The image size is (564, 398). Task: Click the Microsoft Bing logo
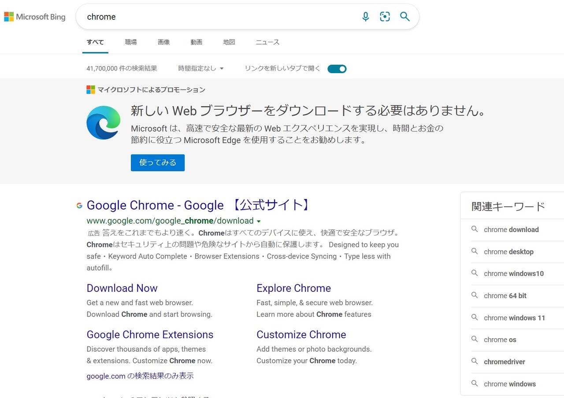pos(35,17)
